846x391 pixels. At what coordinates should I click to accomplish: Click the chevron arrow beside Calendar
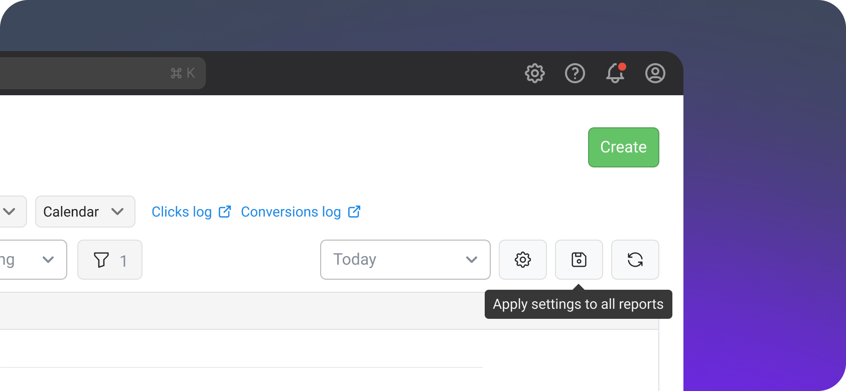click(117, 212)
